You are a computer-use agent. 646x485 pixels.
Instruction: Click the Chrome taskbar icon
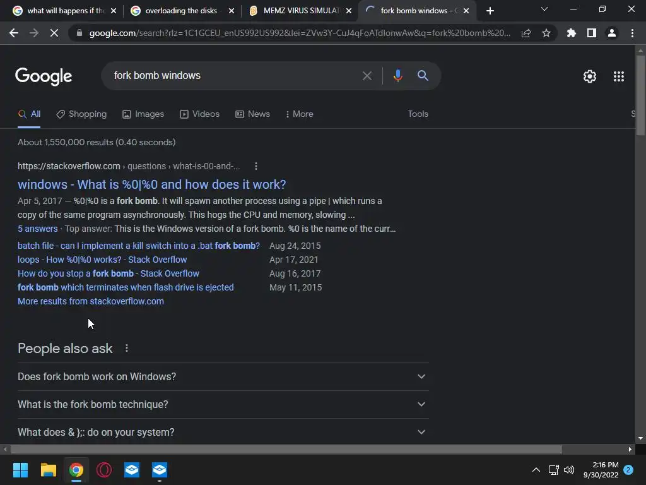click(x=76, y=470)
